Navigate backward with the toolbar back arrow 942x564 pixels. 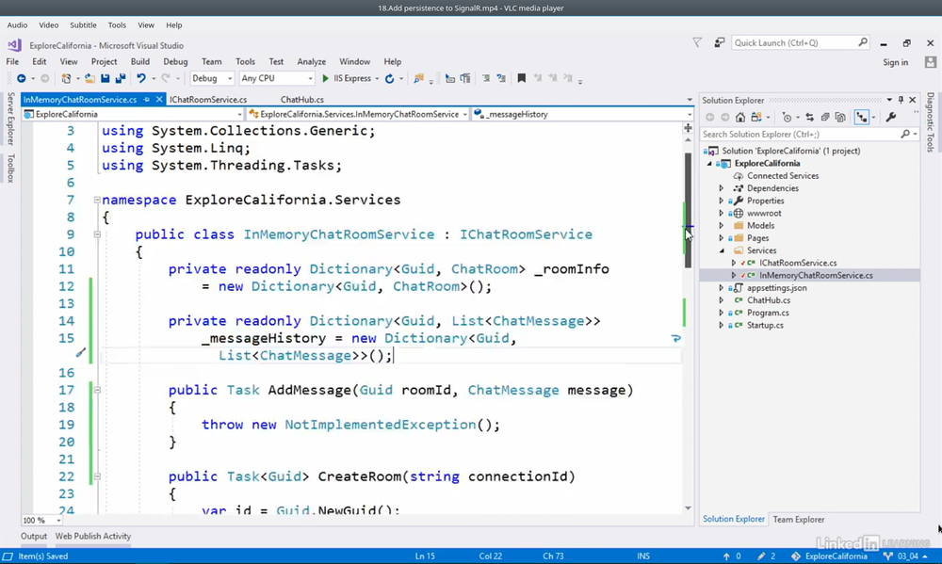(x=21, y=79)
